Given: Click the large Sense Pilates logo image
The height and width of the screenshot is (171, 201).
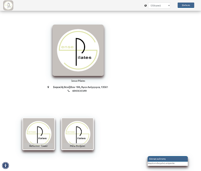Looking at the screenshot, I should click(x=78, y=50).
